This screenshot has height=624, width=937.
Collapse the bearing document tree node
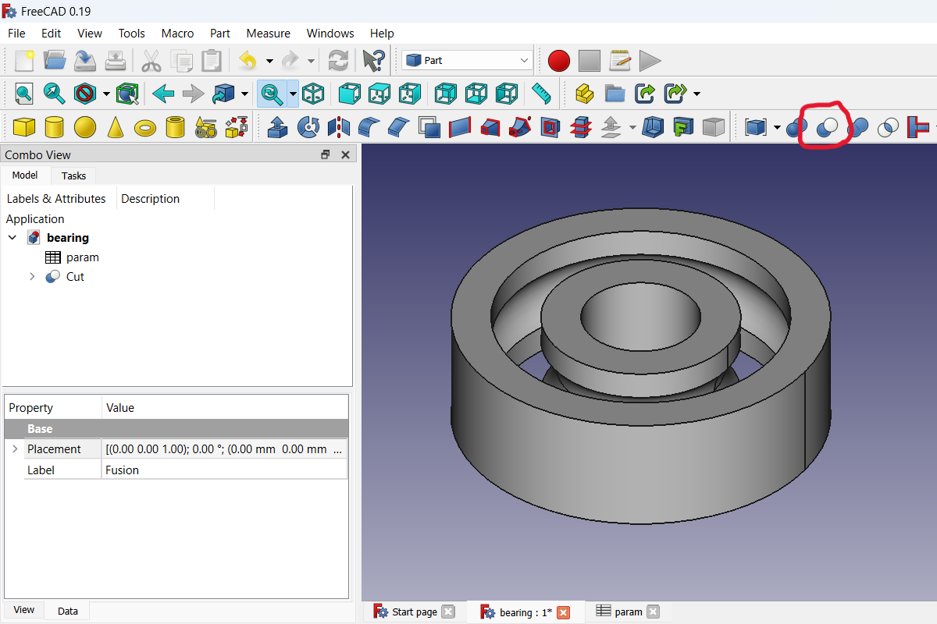point(12,237)
